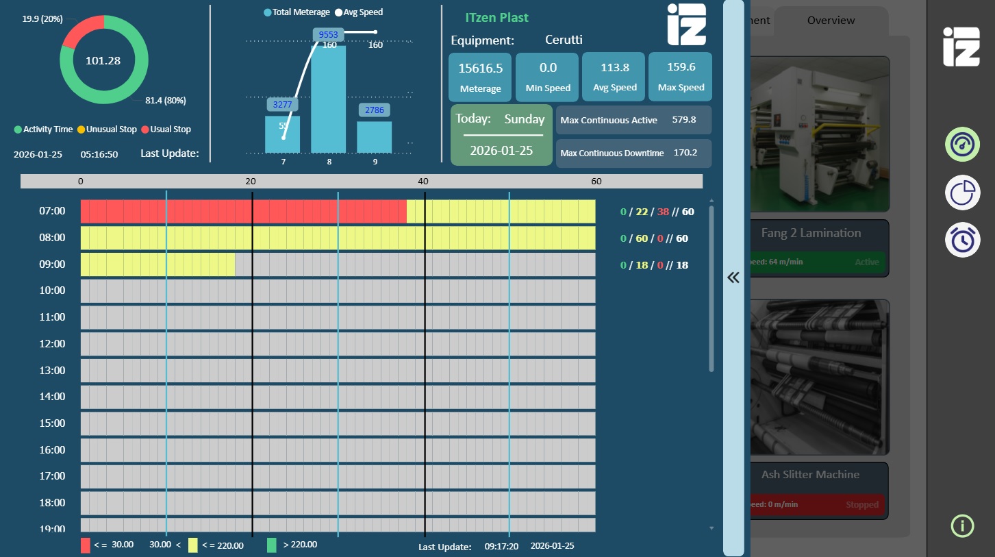Toggle Avg Speed series in legend
Image resolution: width=995 pixels, height=557 pixels.
tap(359, 12)
